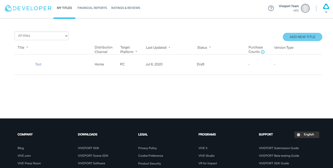This screenshot has width=333, height=168.
Task: Click the Status header label
Action: (202, 48)
